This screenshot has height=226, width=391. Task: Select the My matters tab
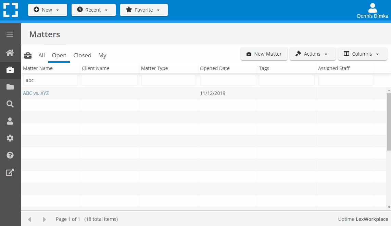coord(102,55)
